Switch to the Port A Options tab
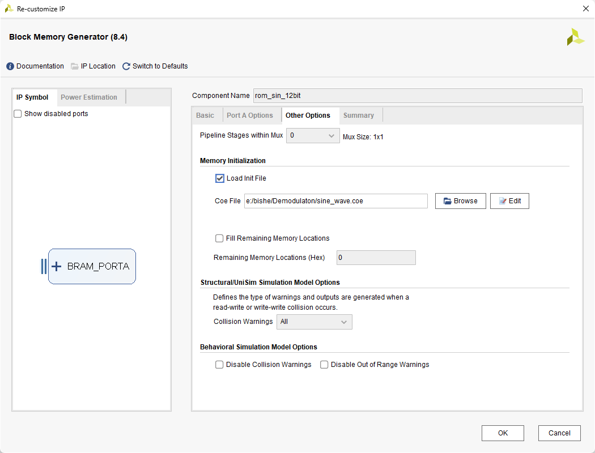The width and height of the screenshot is (595, 453). click(250, 116)
